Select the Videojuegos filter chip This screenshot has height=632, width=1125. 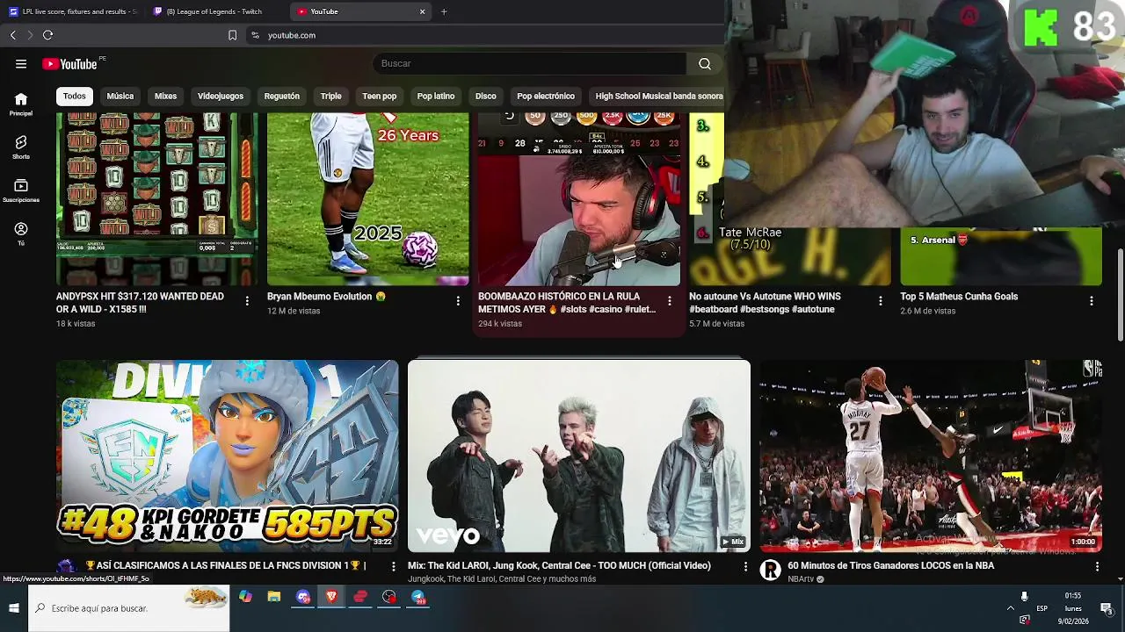point(221,96)
